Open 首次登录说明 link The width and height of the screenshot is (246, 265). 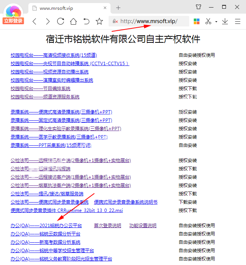107,226
